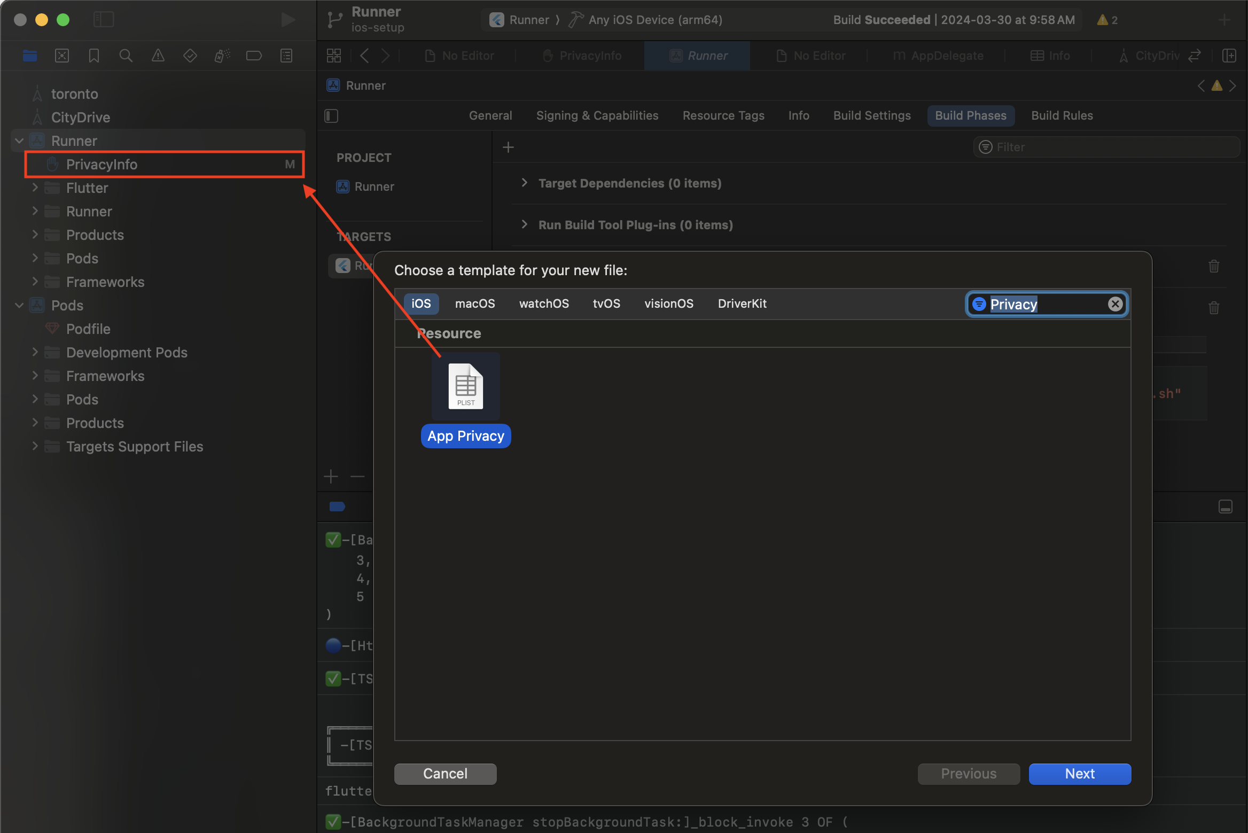Switch template platform to tvOS
Screen dimensions: 1248x833
point(606,303)
